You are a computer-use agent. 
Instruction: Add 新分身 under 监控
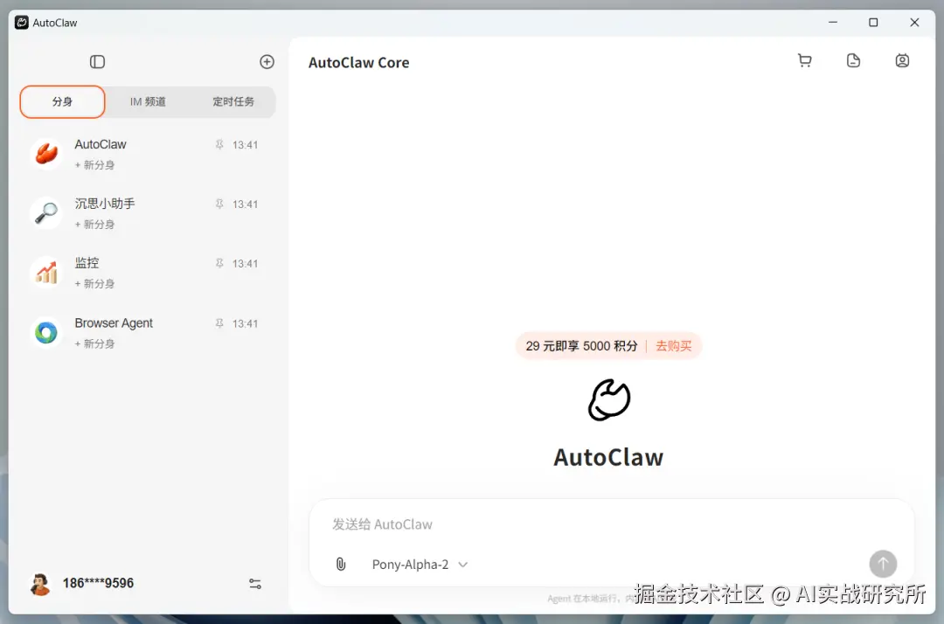(94, 284)
